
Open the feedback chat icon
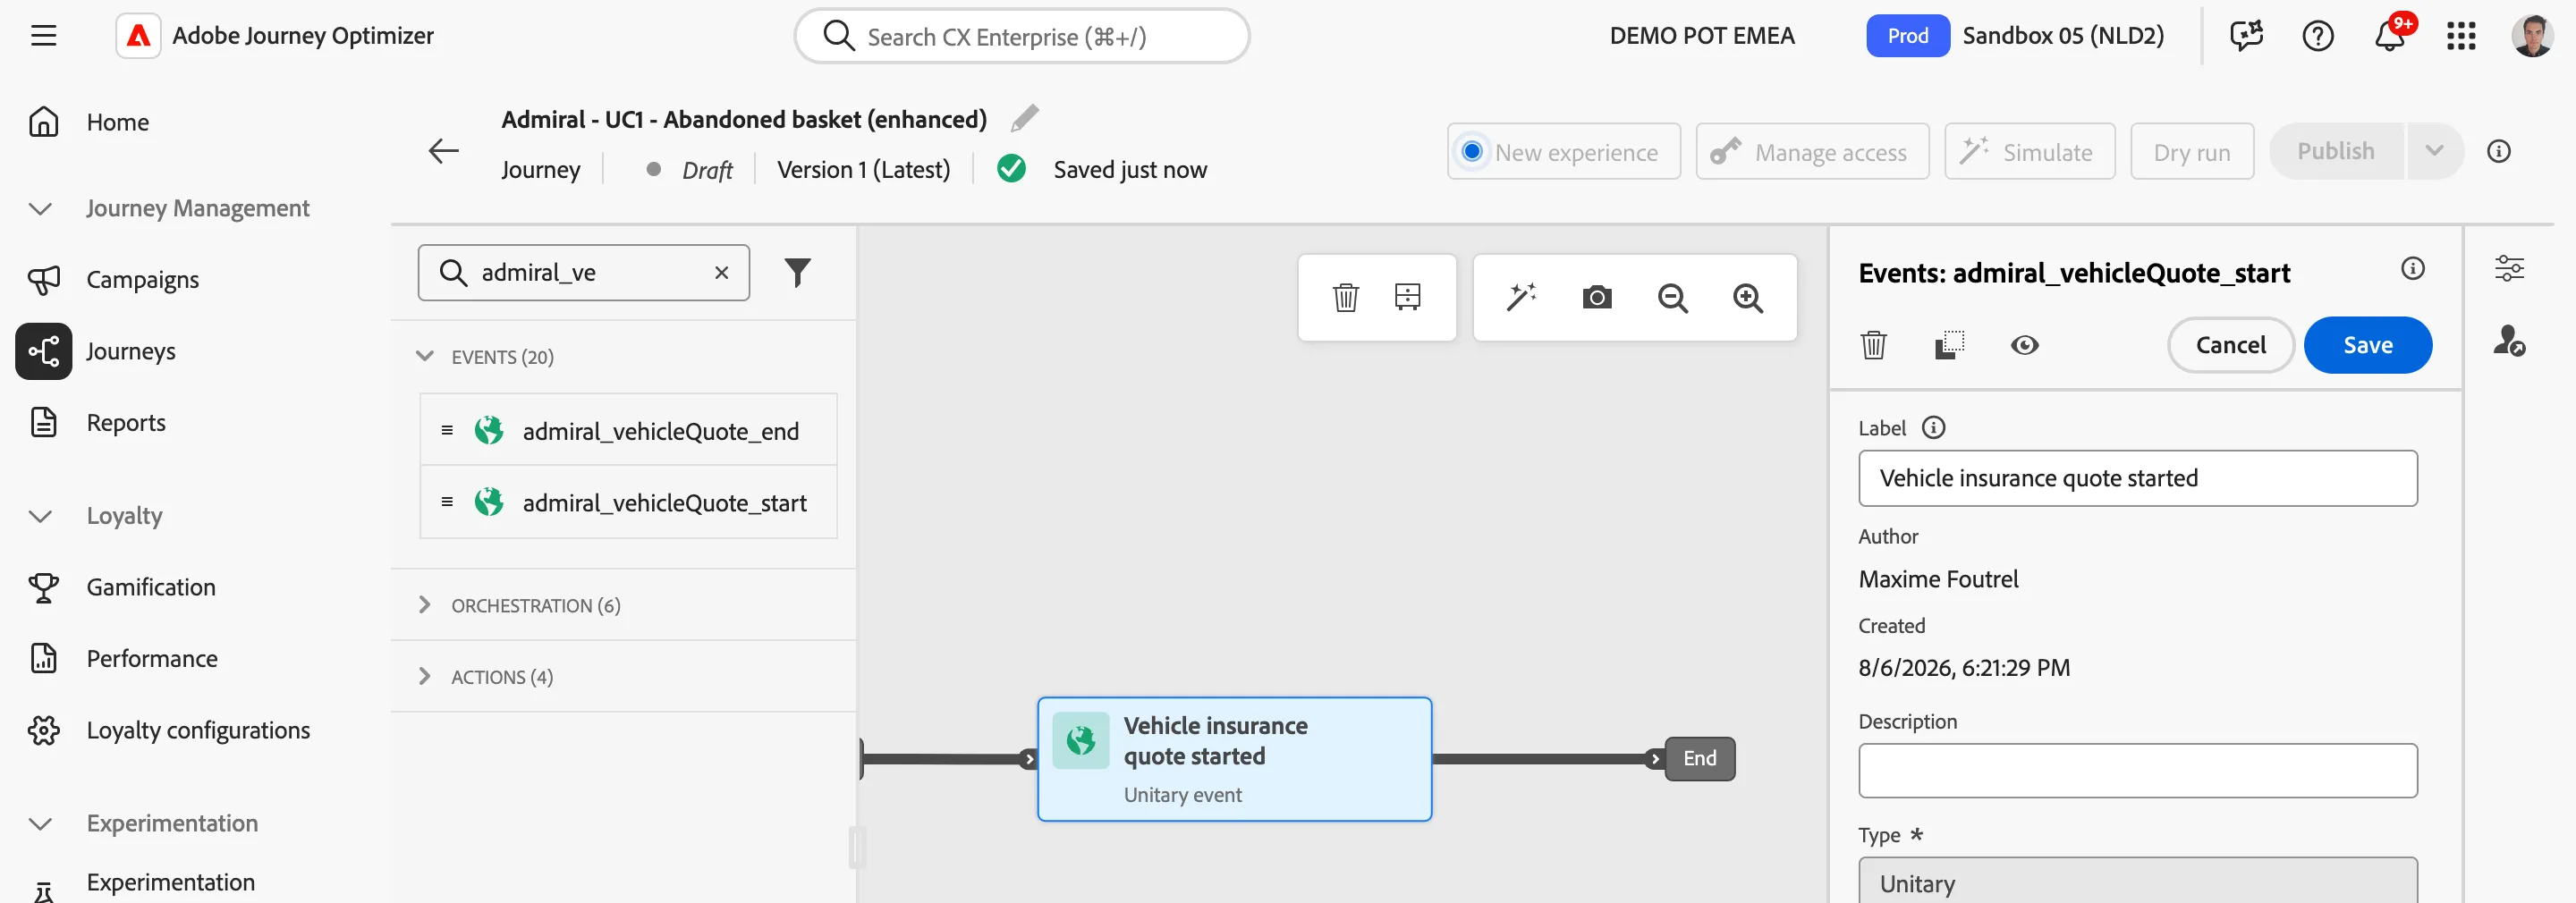coord(2246,36)
